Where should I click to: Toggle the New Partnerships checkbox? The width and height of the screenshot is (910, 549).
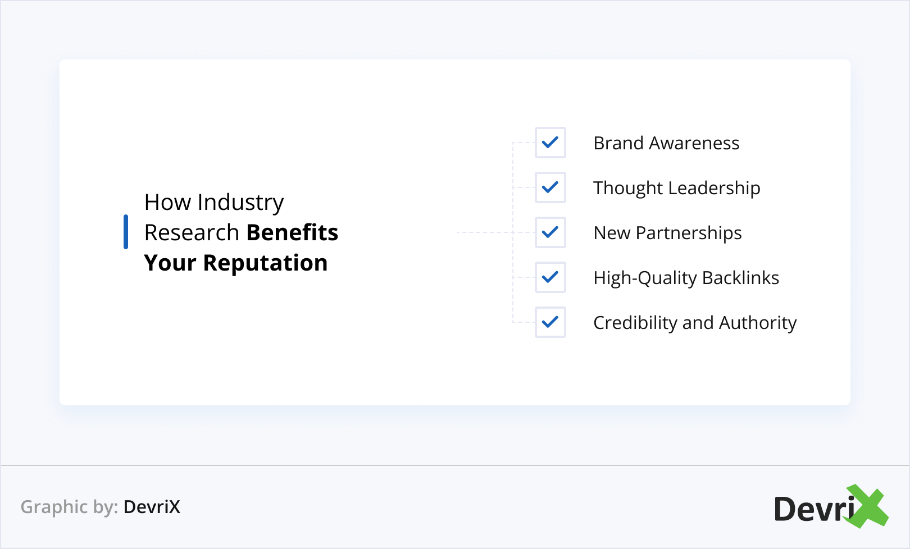coord(550,232)
